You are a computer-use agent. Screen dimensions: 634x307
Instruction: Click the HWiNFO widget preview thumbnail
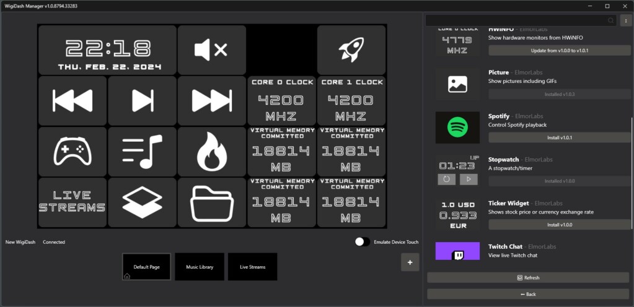pos(458,42)
